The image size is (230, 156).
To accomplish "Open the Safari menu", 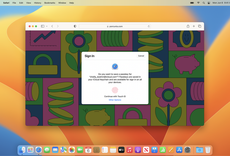I will [6, 3].
